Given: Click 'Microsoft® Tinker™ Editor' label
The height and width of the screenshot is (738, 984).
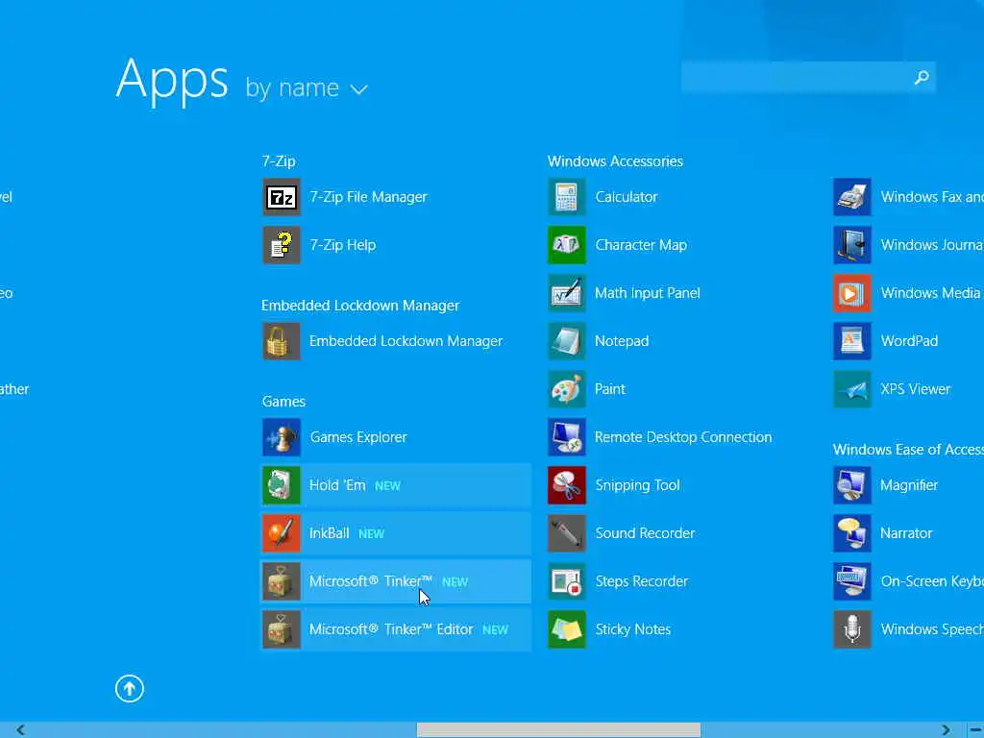Looking at the screenshot, I should coord(391,629).
